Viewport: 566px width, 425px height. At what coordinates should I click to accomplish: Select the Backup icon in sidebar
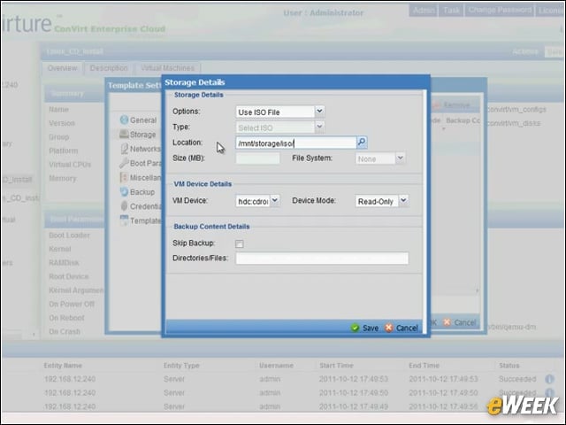tap(124, 192)
